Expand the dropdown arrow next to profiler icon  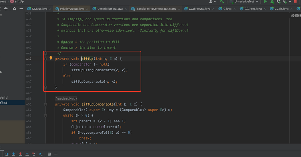[x=290, y=2]
